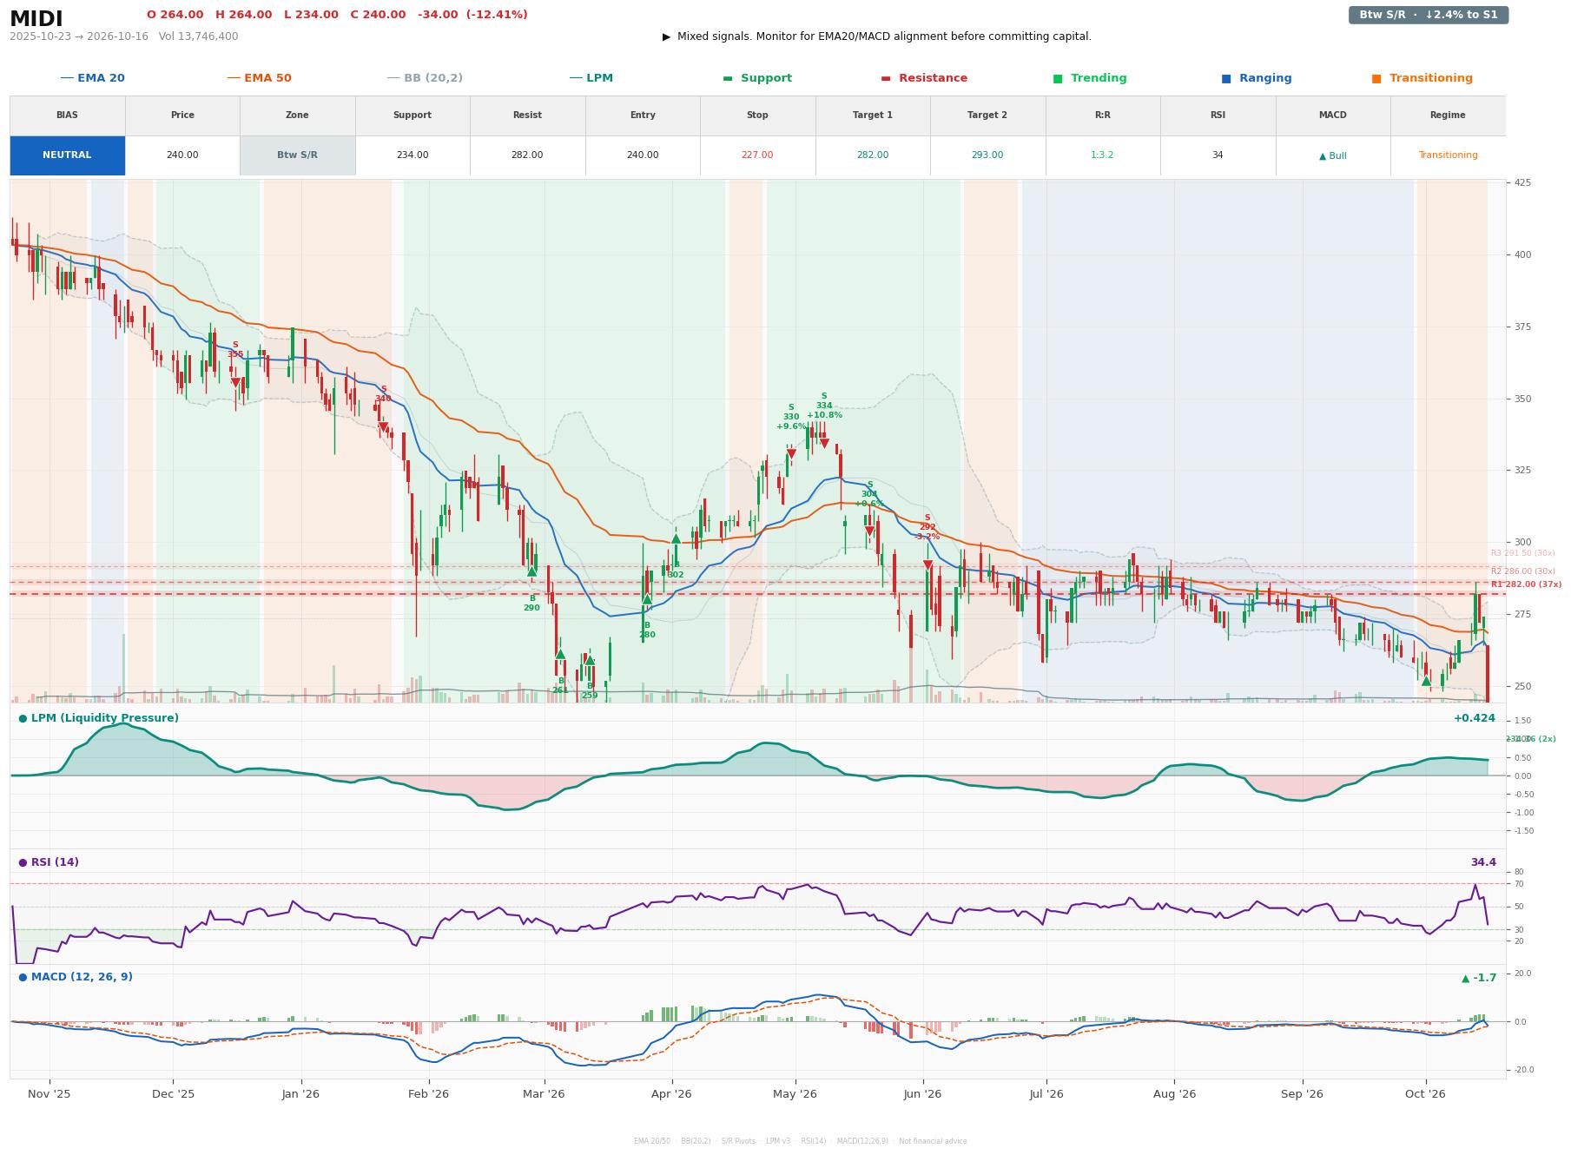Click the NEUTRAL bias cell
Viewport: 1571px width, 1155px height.
[68, 155]
